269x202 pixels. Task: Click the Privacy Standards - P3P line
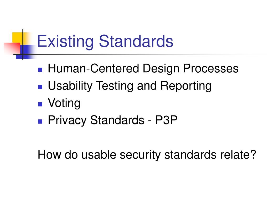pyautogui.click(x=112, y=120)
